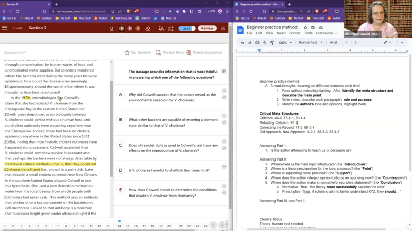Choose answer option C
Screen dimensions: 412x231
coord(121,145)
